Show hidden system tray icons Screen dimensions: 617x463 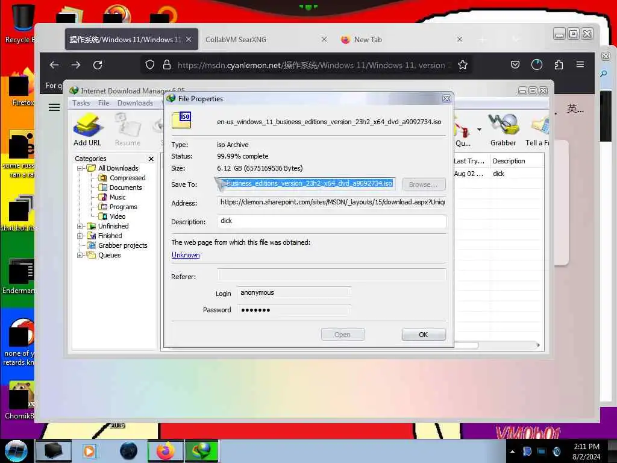point(512,452)
